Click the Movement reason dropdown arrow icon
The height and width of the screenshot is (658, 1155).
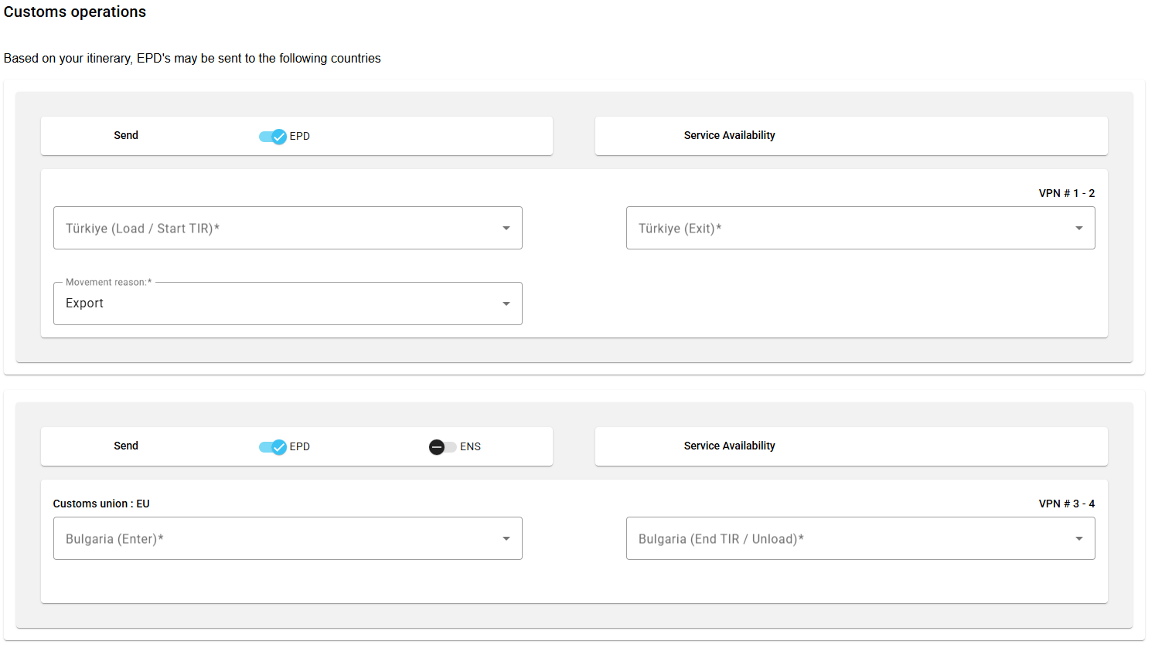pyautogui.click(x=506, y=304)
